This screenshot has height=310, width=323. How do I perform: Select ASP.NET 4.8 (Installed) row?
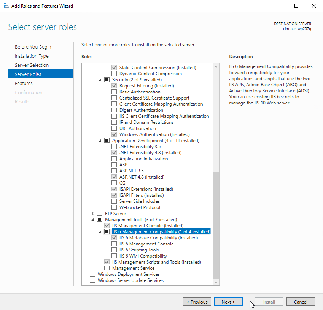pyautogui.click(x=142, y=177)
